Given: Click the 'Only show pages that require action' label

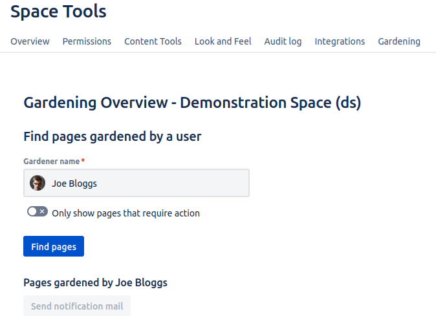Looking at the screenshot, I should click(125, 213).
